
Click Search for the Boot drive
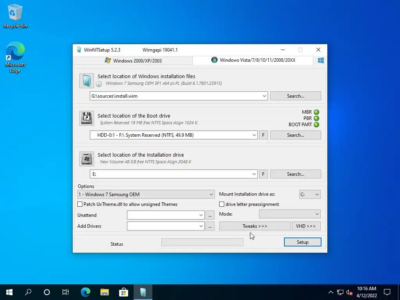[295, 135]
